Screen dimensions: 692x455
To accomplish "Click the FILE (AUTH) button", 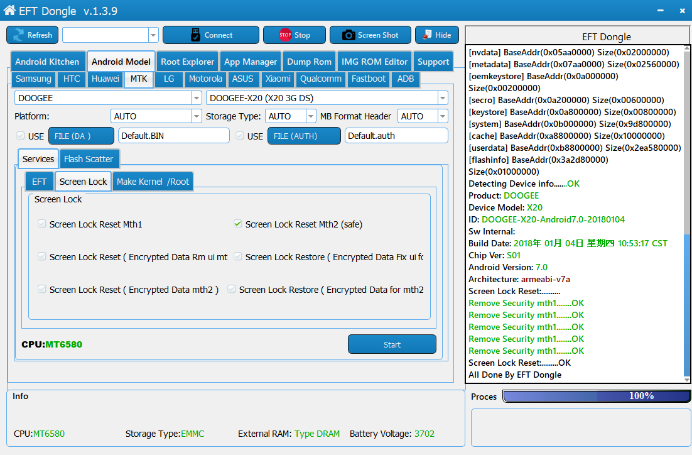I will click(304, 136).
